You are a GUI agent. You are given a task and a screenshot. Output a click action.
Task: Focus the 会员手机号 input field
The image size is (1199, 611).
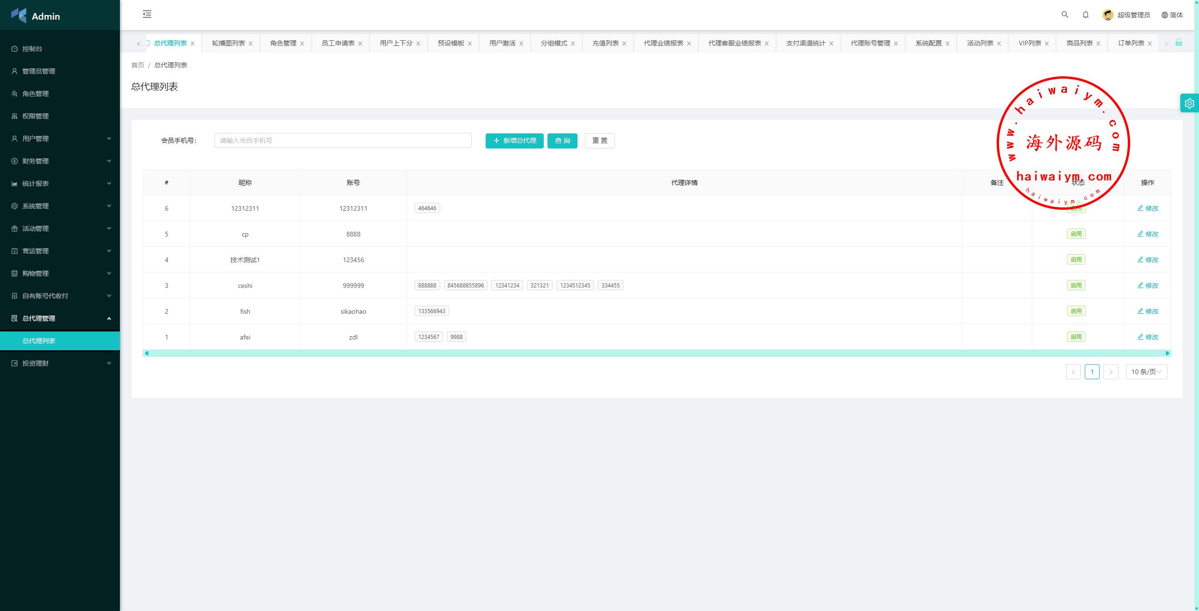(342, 140)
